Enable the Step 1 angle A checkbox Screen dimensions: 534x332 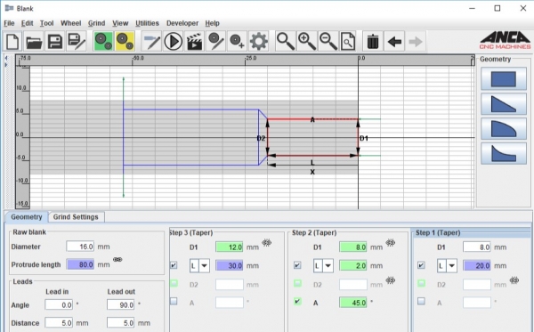421,302
